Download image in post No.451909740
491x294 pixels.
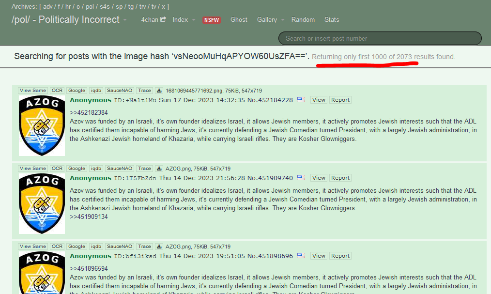[159, 169]
